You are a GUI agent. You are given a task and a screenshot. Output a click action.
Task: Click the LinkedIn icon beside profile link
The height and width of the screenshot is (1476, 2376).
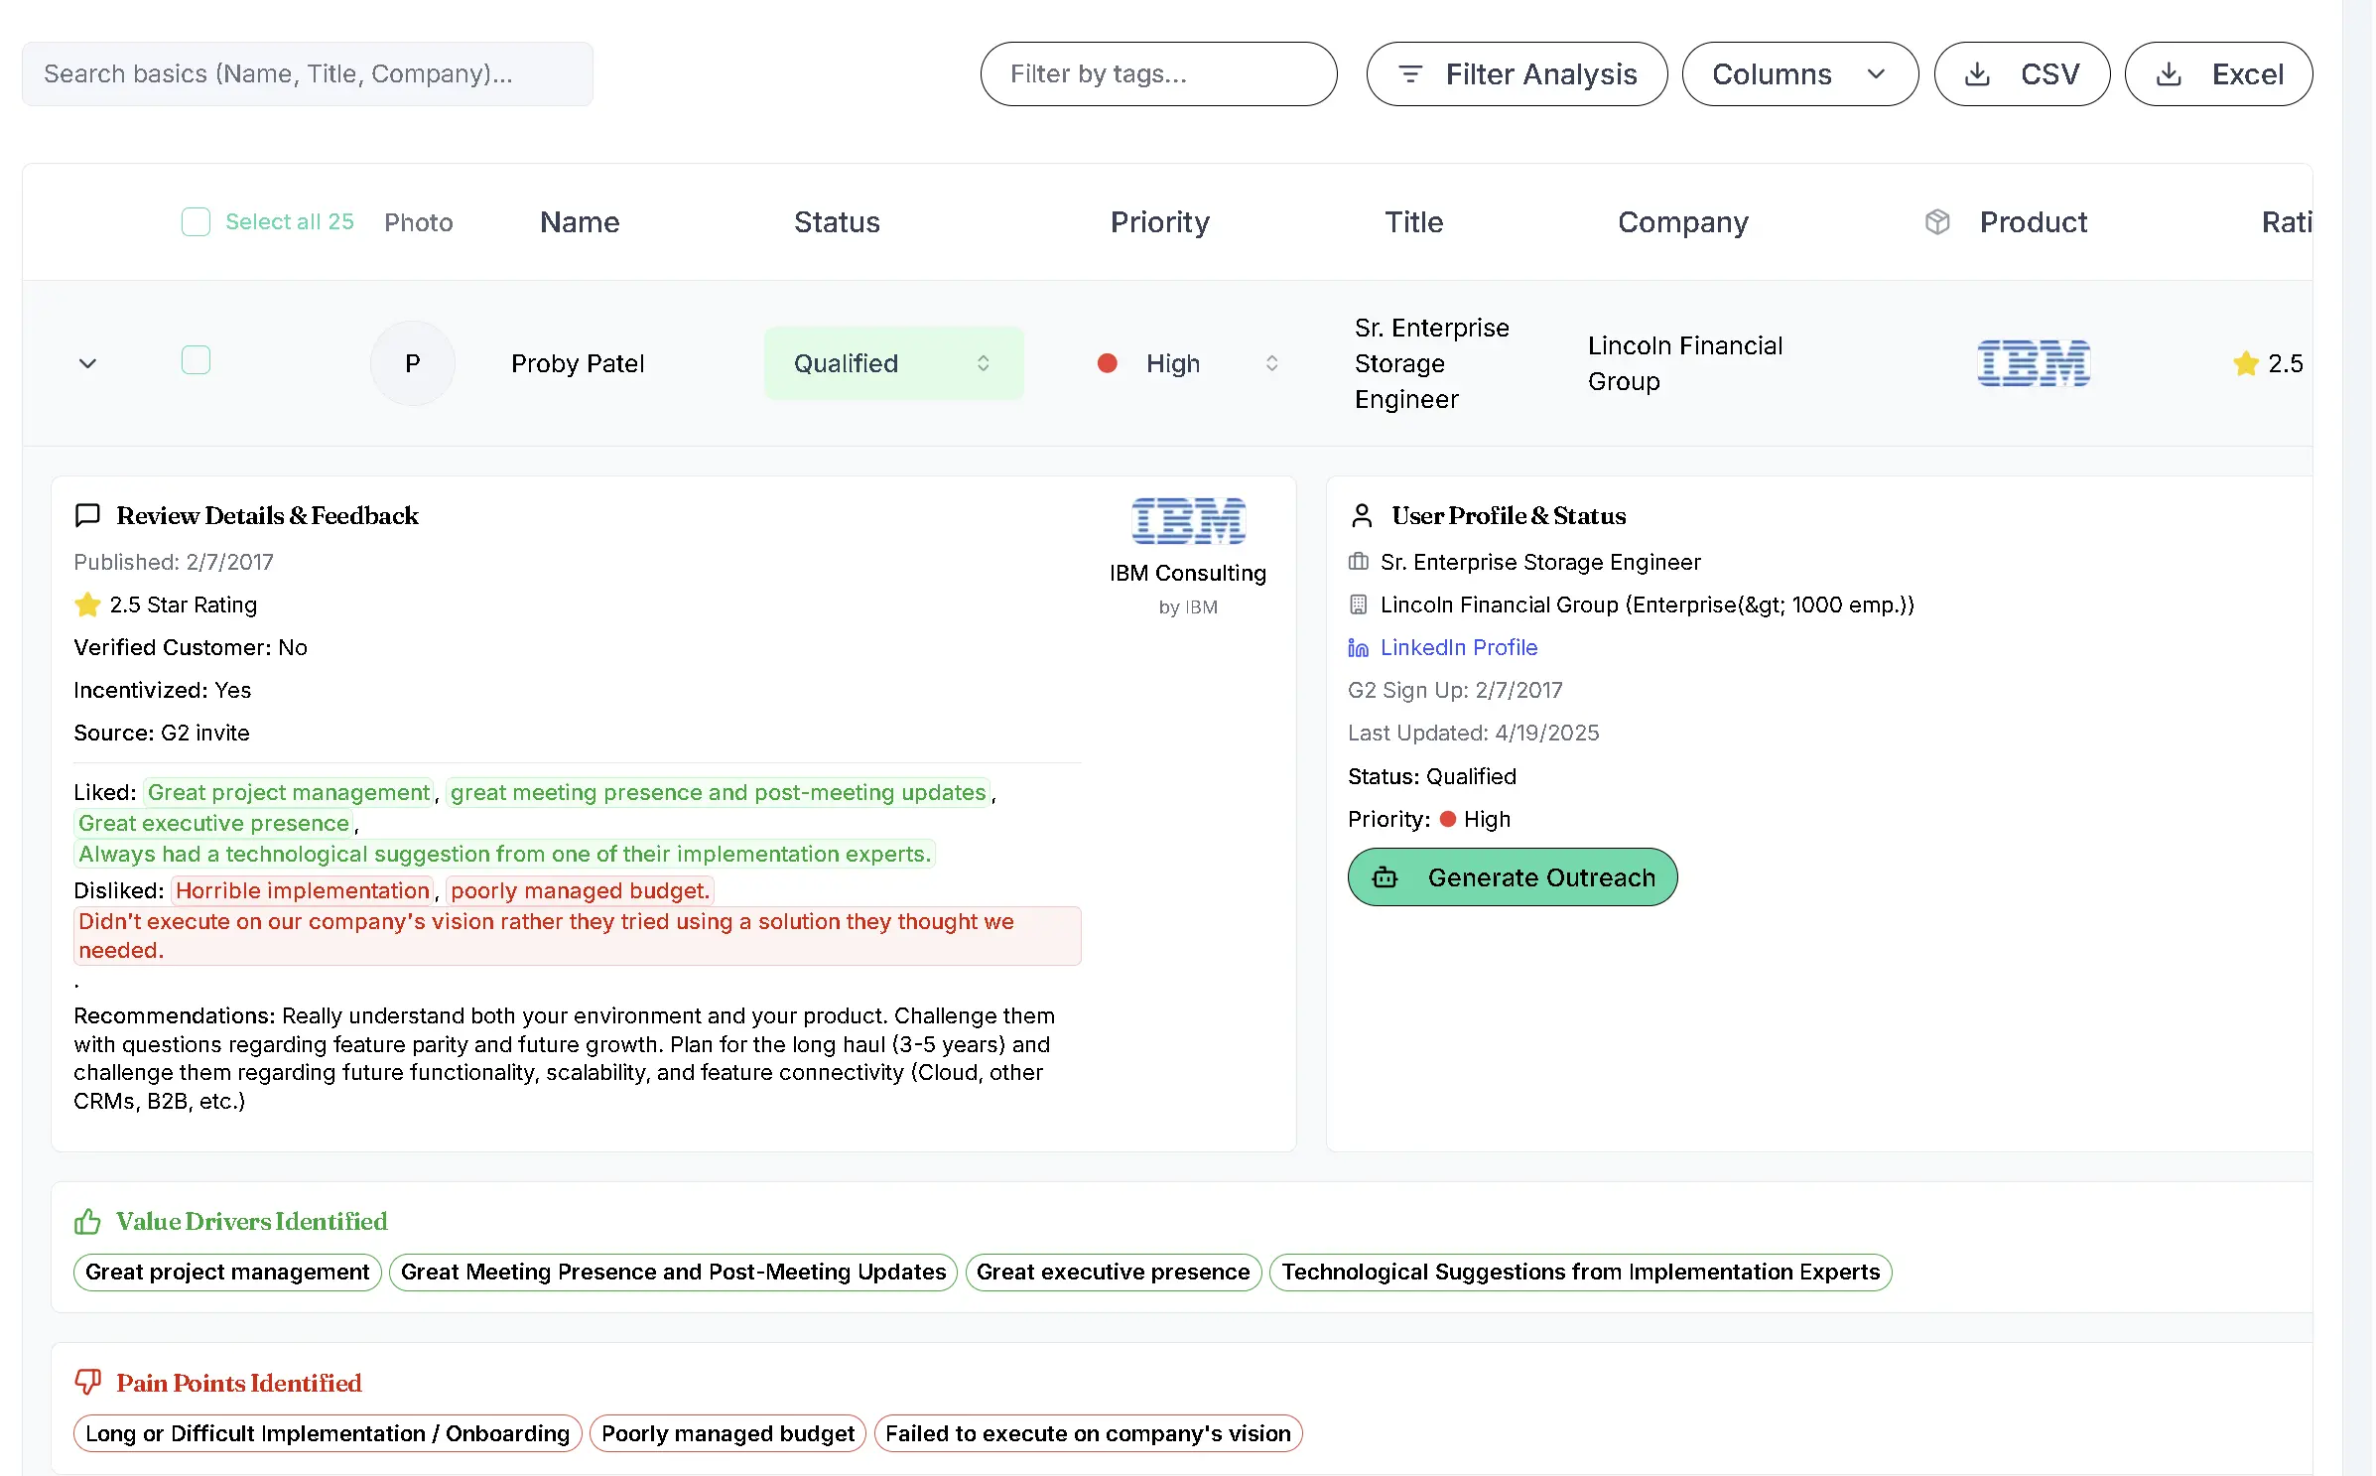[1358, 648]
